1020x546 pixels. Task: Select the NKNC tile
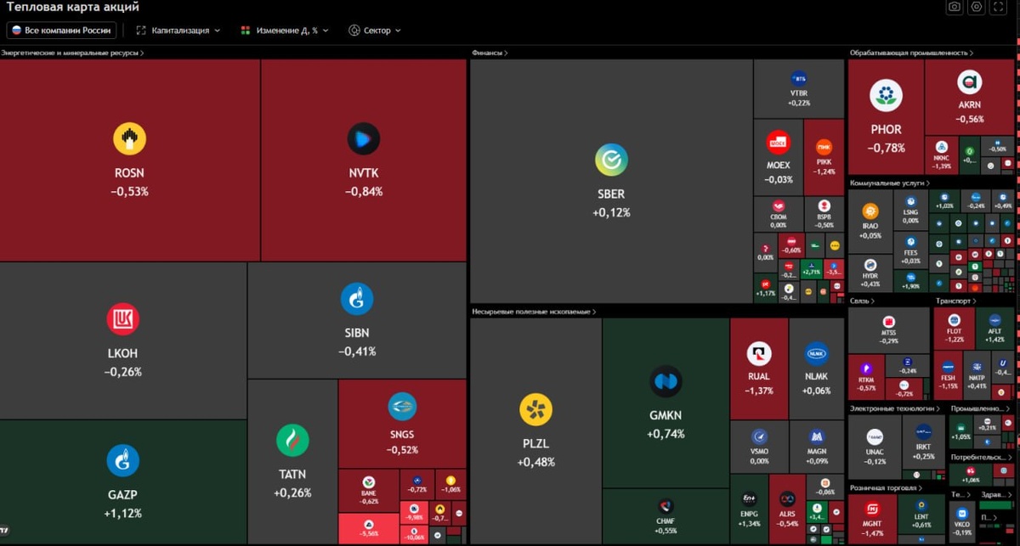pos(941,157)
